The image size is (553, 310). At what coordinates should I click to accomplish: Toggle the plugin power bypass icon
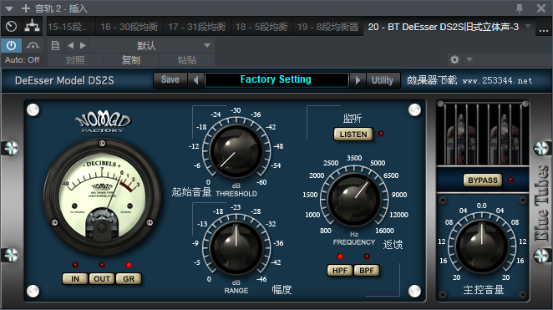pyautogui.click(x=12, y=45)
